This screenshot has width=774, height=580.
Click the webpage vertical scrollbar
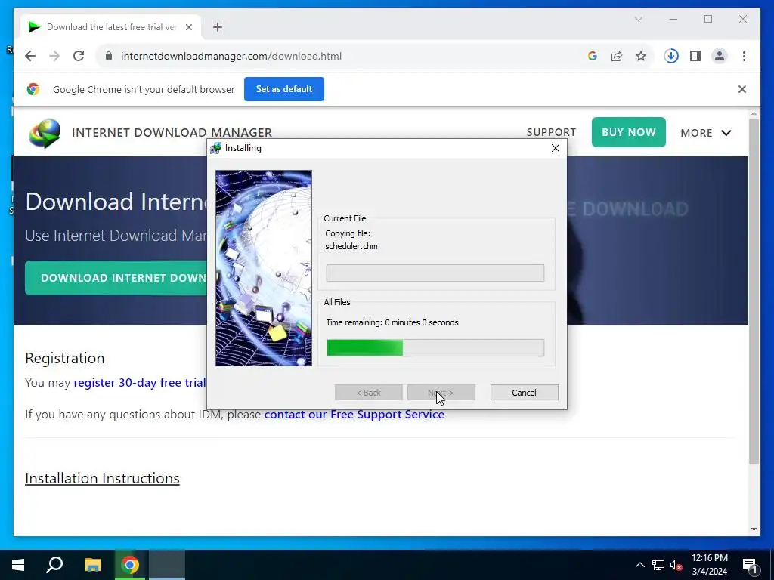tap(754, 291)
